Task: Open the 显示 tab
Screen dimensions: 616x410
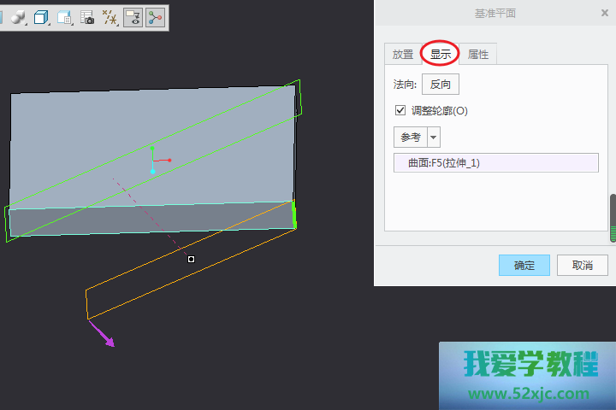Action: [441, 55]
